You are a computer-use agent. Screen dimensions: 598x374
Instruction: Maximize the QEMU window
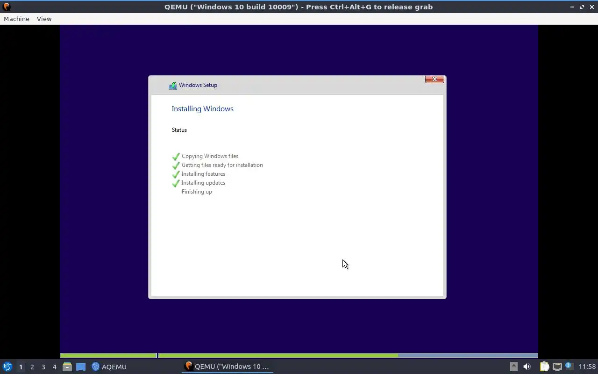[582, 7]
